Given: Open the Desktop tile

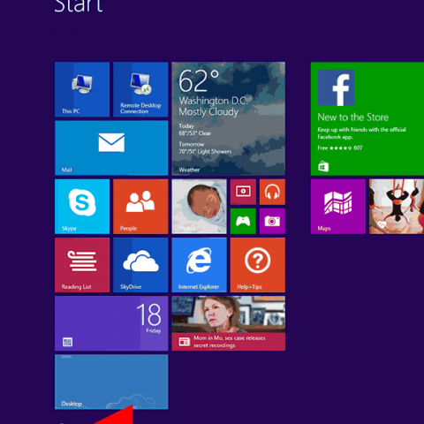Looking at the screenshot, I should [111, 382].
